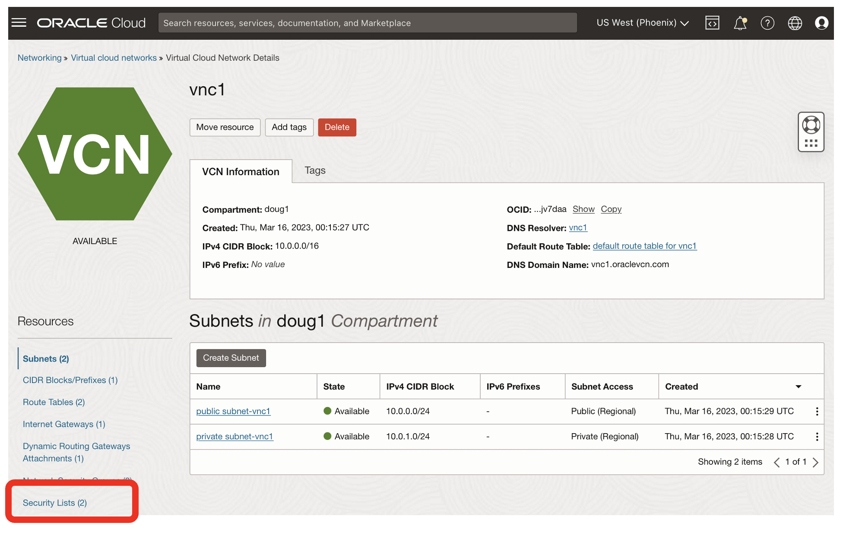Go to previous page of subnets
Viewport: 843px width, 535px height.
[x=776, y=463]
